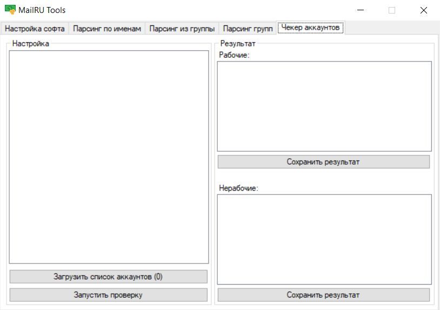
Task: Go to the Парсинг групп tab
Action: (x=248, y=29)
